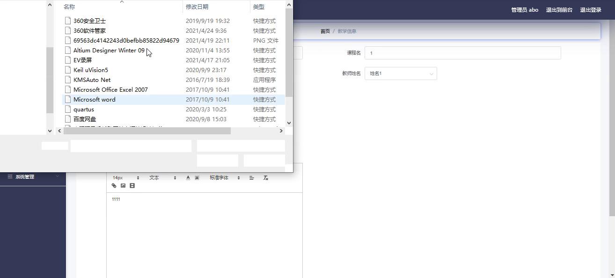The width and height of the screenshot is (615, 278).
Task: Click the clear formatting icon
Action: [265, 178]
